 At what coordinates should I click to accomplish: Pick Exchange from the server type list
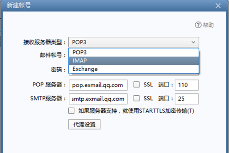(134, 69)
